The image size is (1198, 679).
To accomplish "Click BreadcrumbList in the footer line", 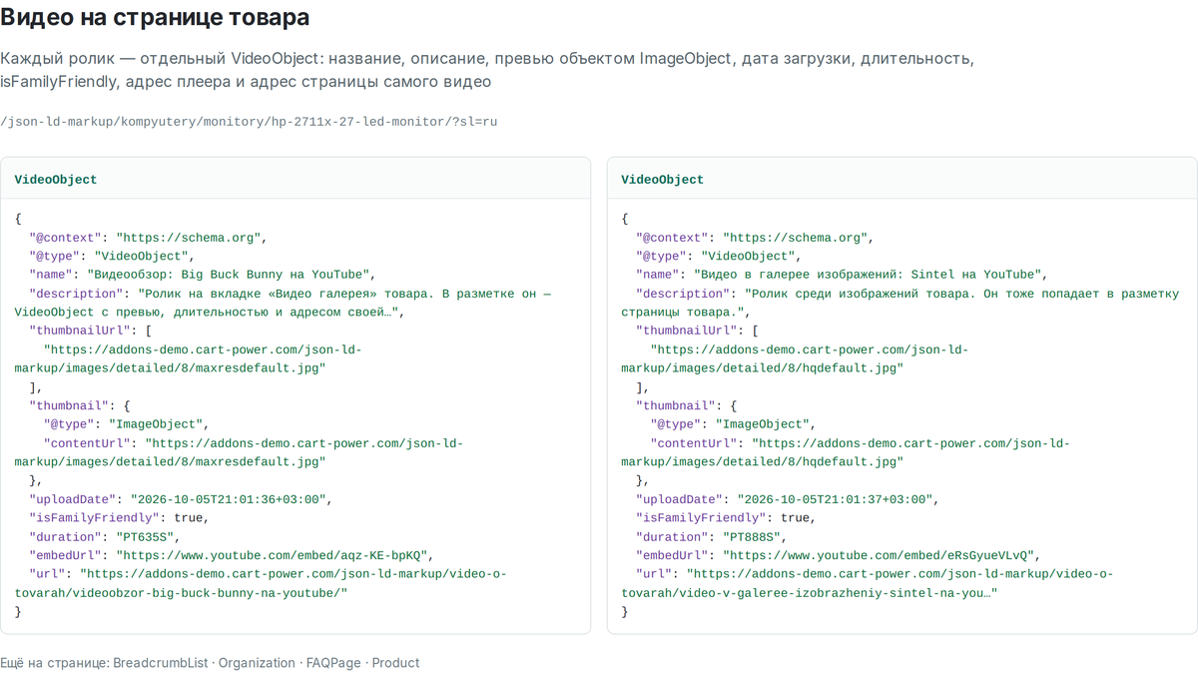I will [x=161, y=663].
